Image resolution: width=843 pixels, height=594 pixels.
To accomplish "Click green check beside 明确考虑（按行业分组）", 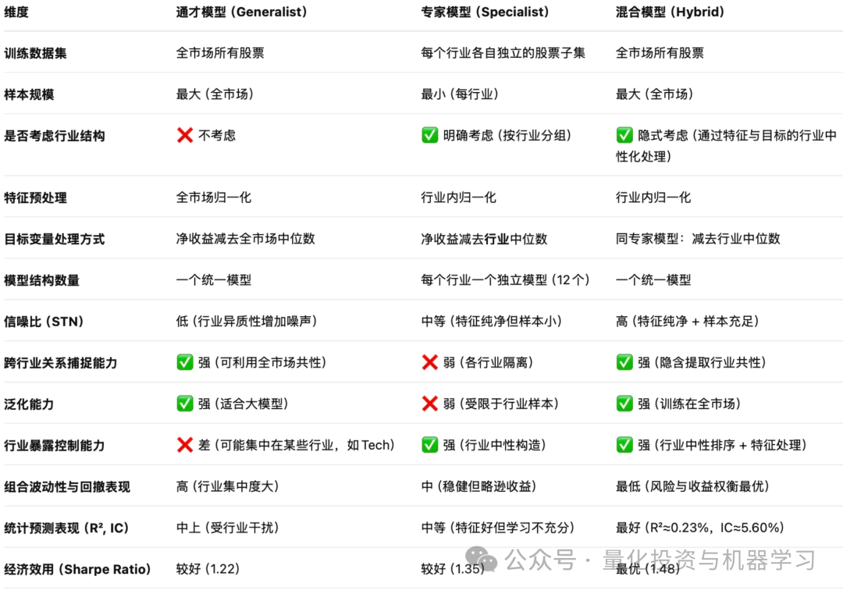I will coord(429,135).
